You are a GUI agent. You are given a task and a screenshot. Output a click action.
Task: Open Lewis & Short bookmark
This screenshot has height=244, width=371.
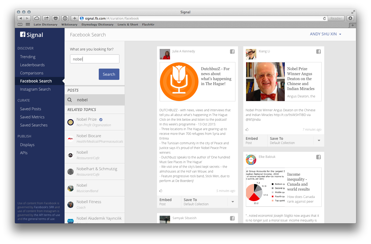[128, 25]
